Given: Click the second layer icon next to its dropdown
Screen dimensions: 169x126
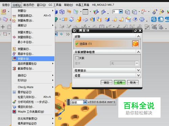Looking at the screenshot, I should click(135, 12).
